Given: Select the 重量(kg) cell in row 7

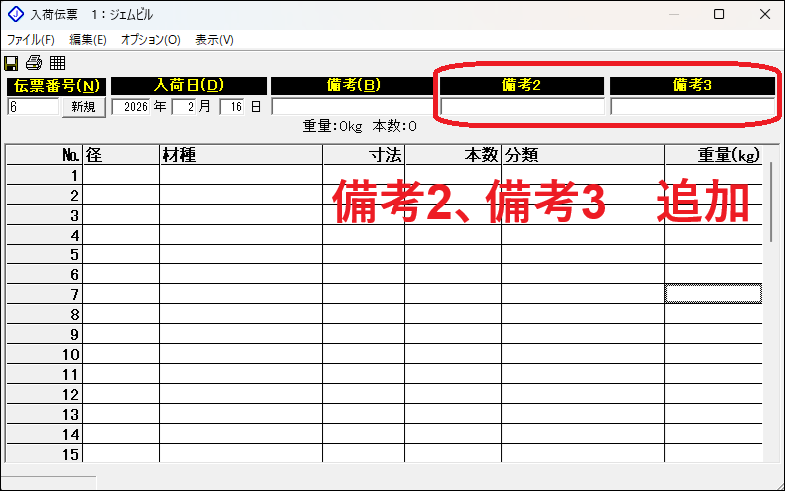Looking at the screenshot, I should 713,294.
